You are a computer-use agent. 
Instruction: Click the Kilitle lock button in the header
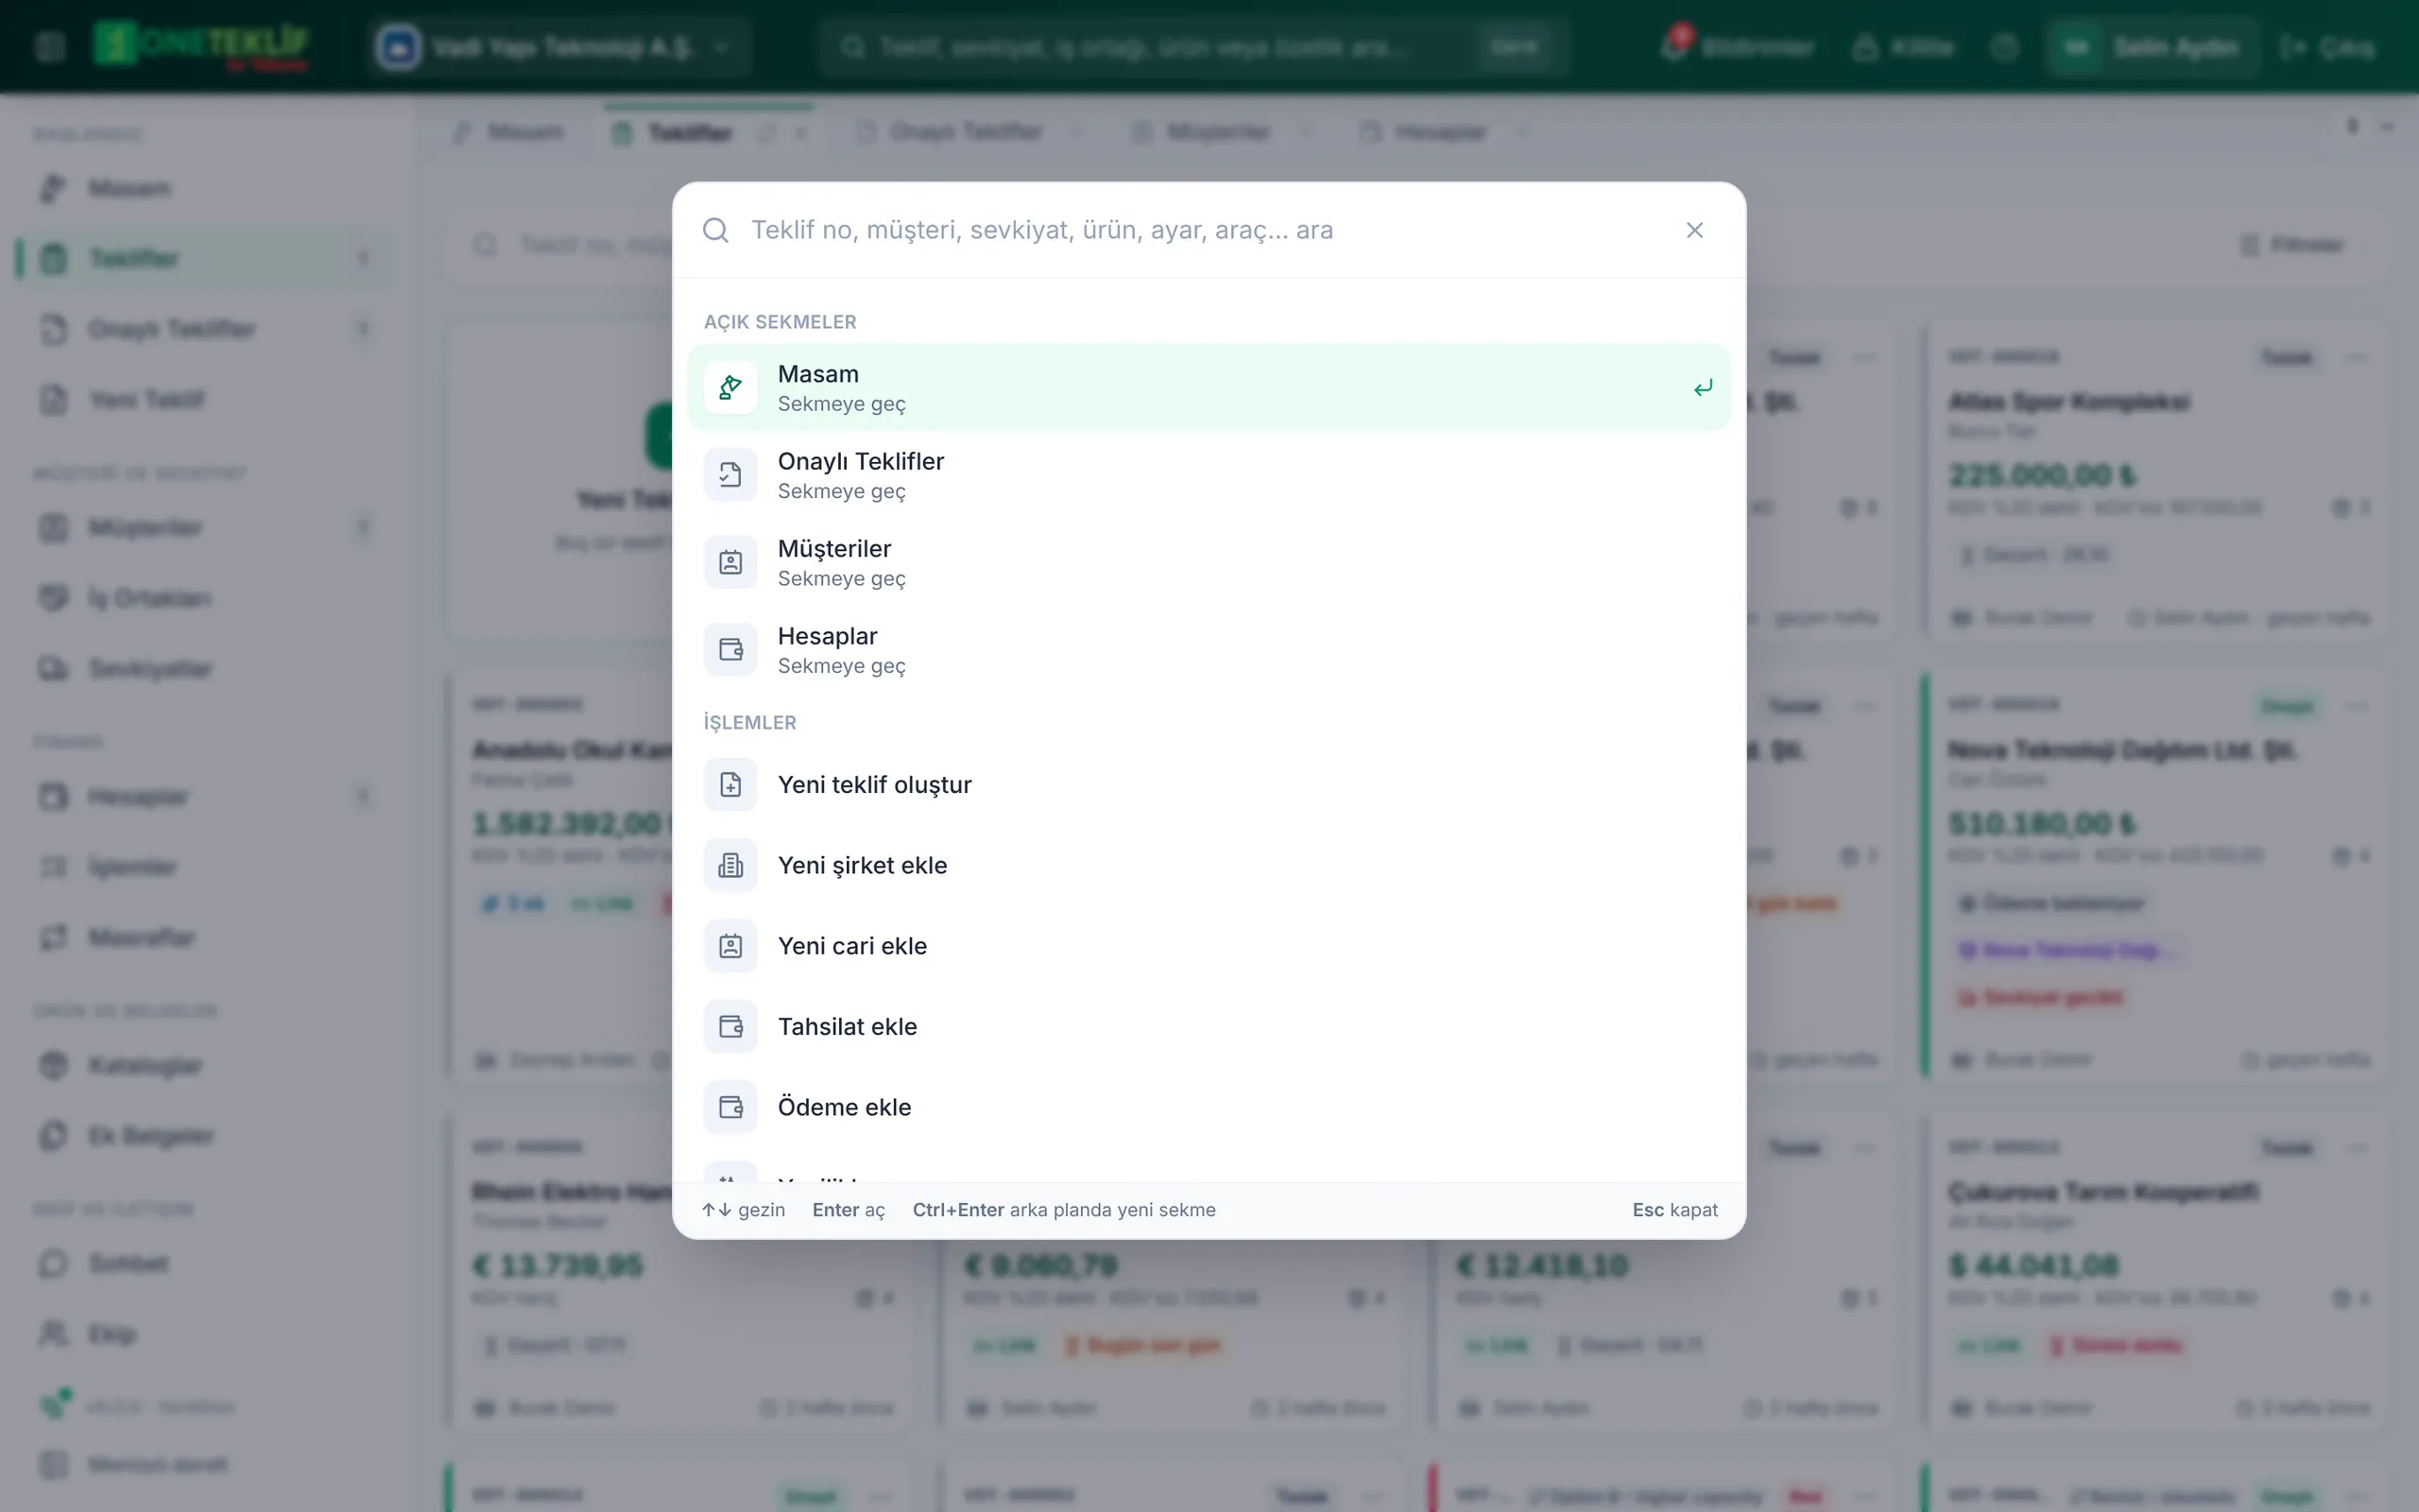point(1902,47)
